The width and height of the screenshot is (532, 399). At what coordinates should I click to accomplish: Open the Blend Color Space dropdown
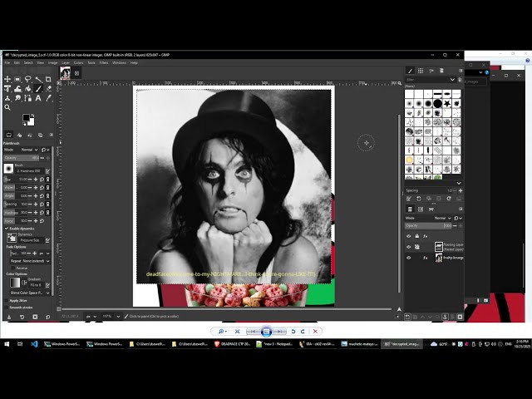[30, 293]
